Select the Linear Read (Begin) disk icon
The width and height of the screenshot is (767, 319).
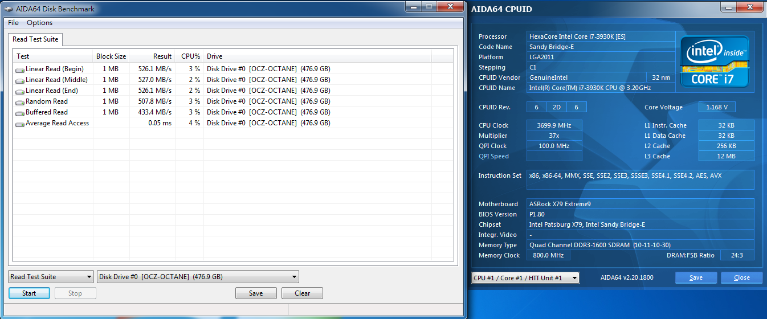tap(20, 69)
